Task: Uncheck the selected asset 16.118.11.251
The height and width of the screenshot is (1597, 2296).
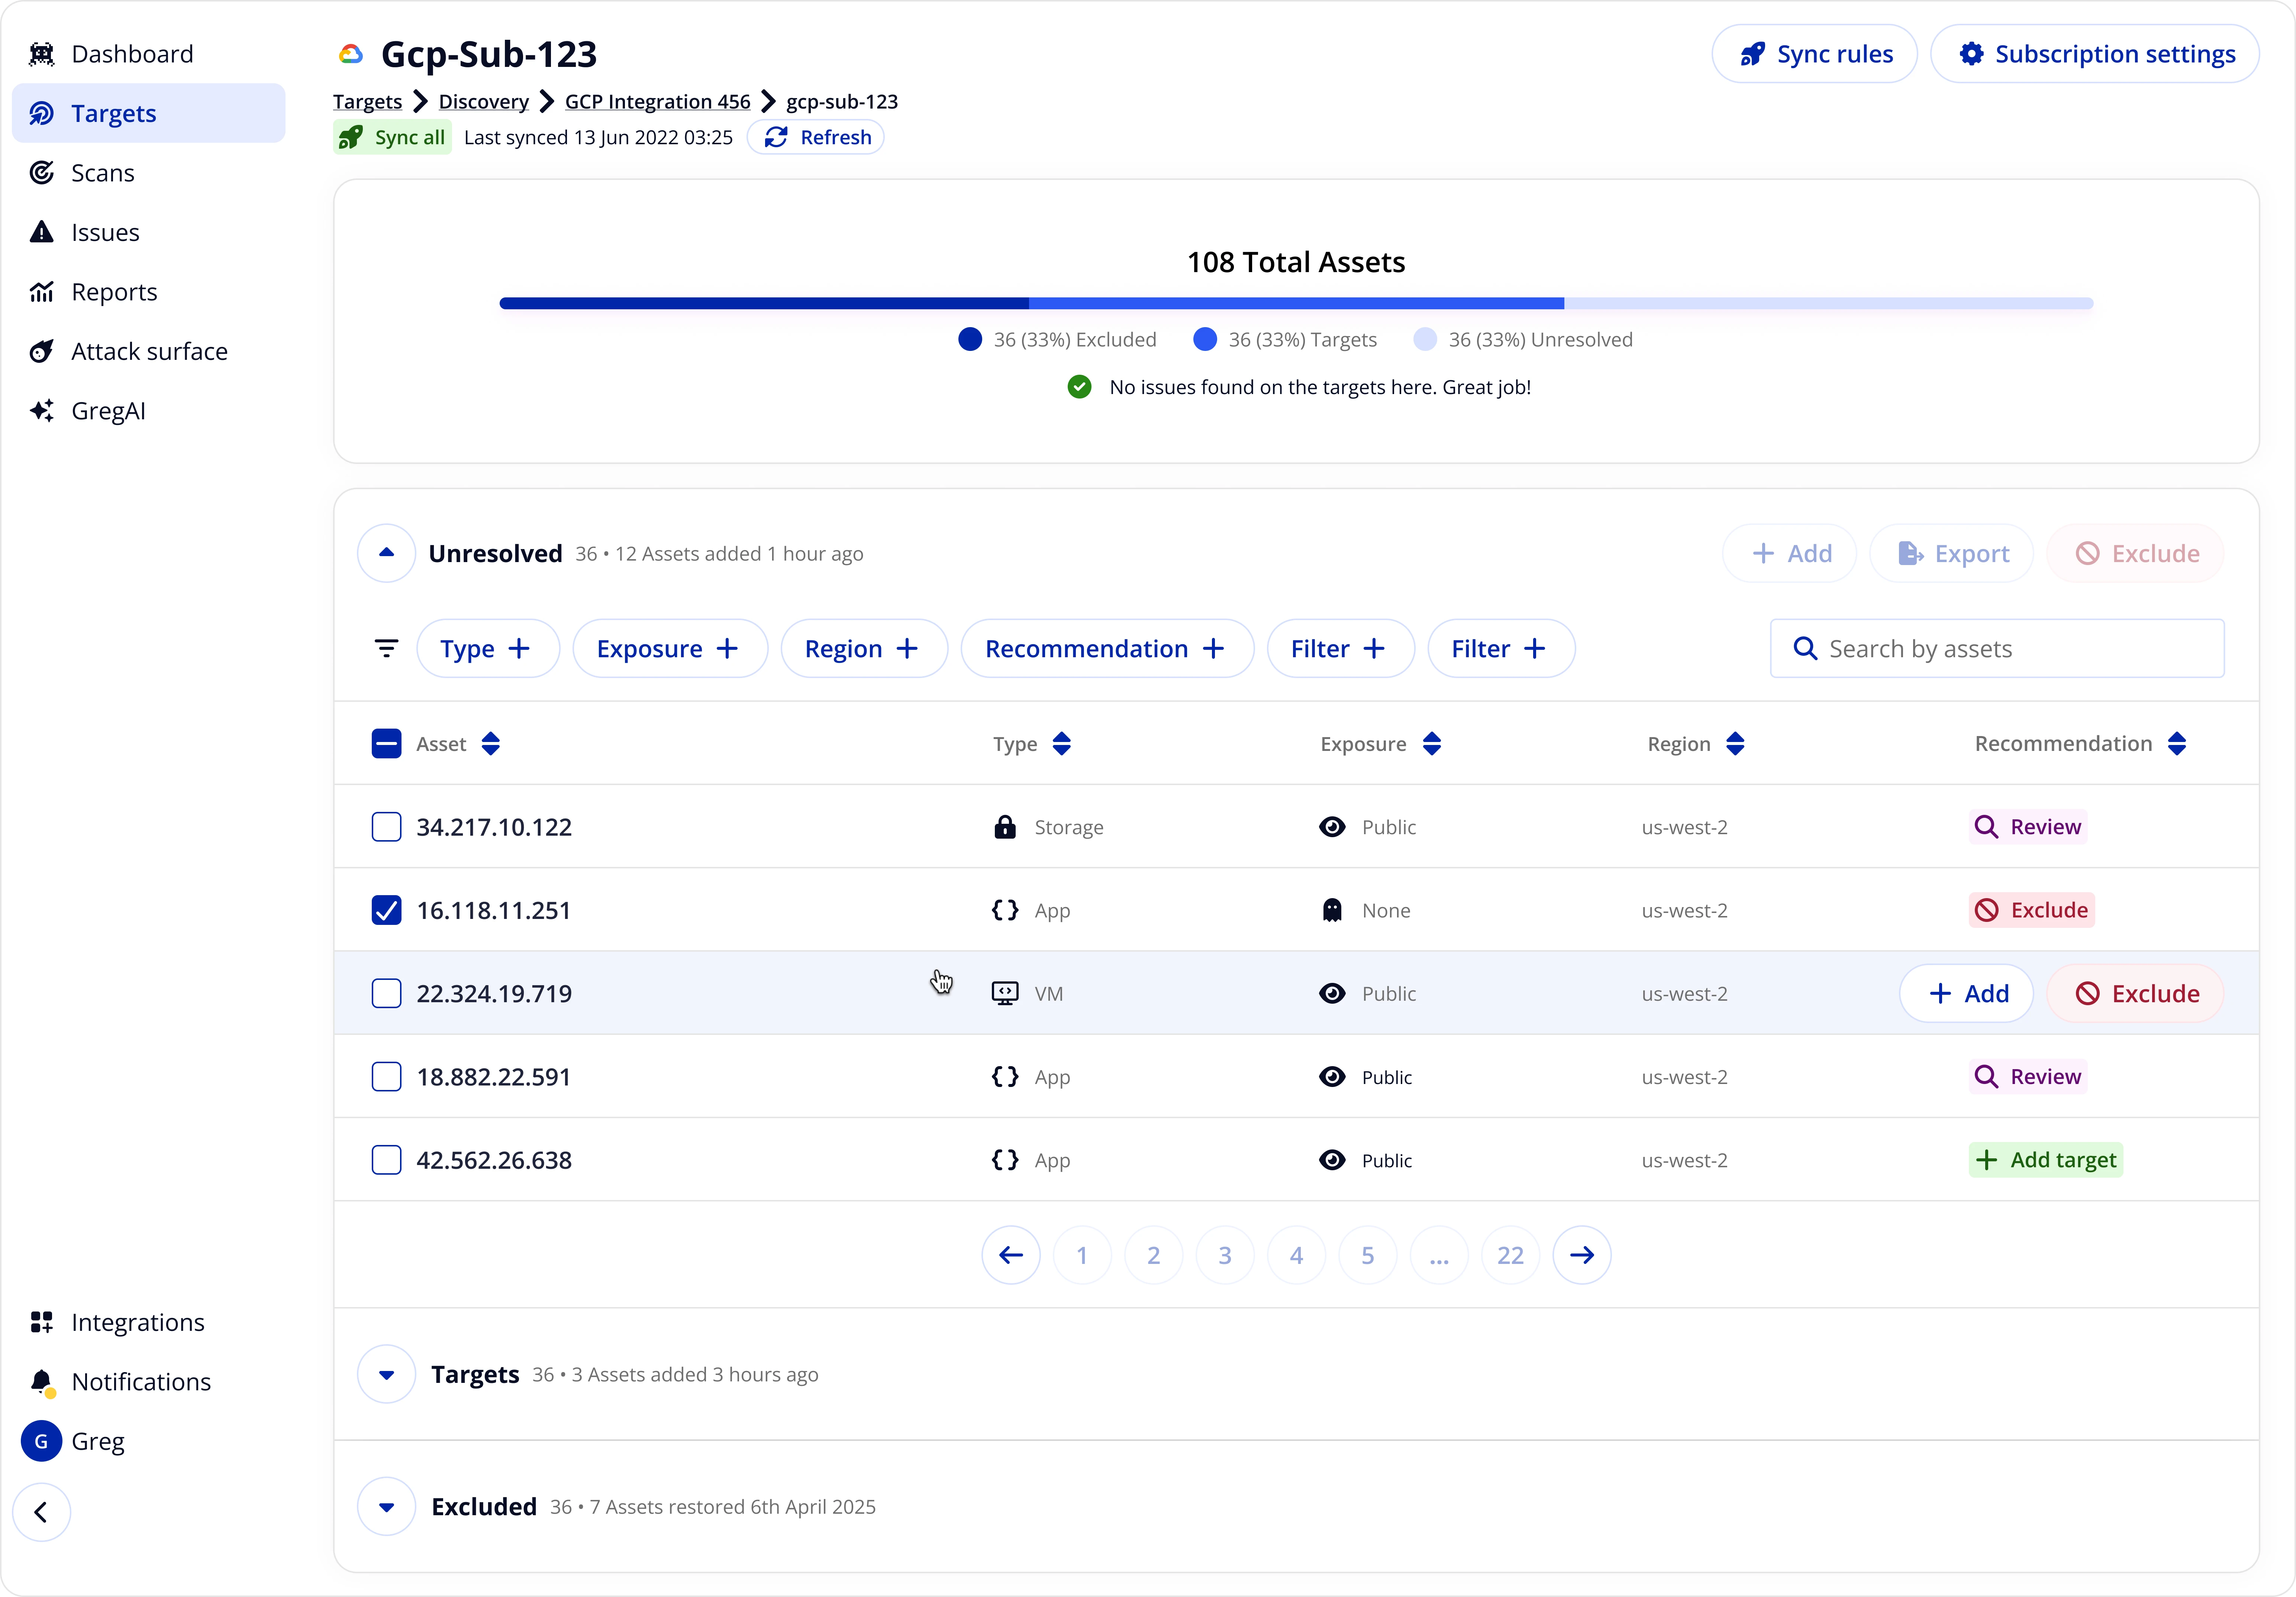Action: [387, 910]
